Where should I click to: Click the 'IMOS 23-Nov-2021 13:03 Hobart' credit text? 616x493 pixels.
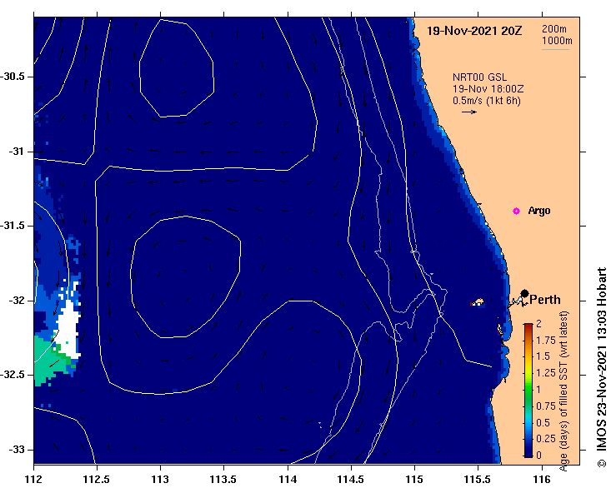coord(602,367)
